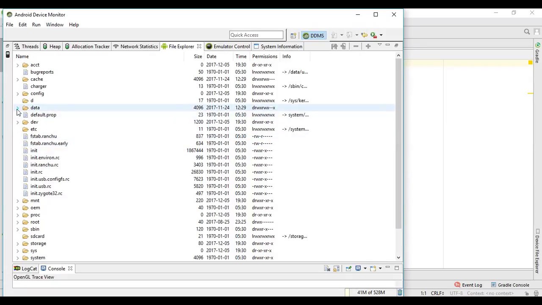The image size is (542, 305).
Task: Toggle Pin Console icon
Action: [x=348, y=268]
